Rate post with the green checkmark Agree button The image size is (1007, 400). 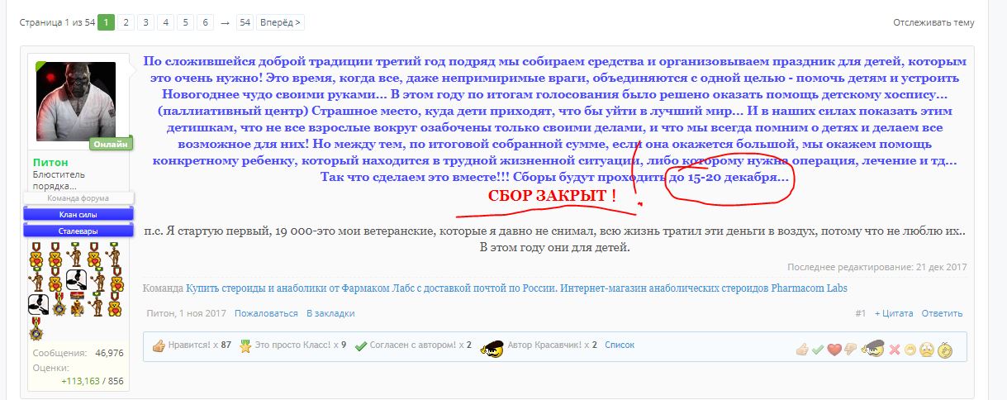(x=818, y=350)
